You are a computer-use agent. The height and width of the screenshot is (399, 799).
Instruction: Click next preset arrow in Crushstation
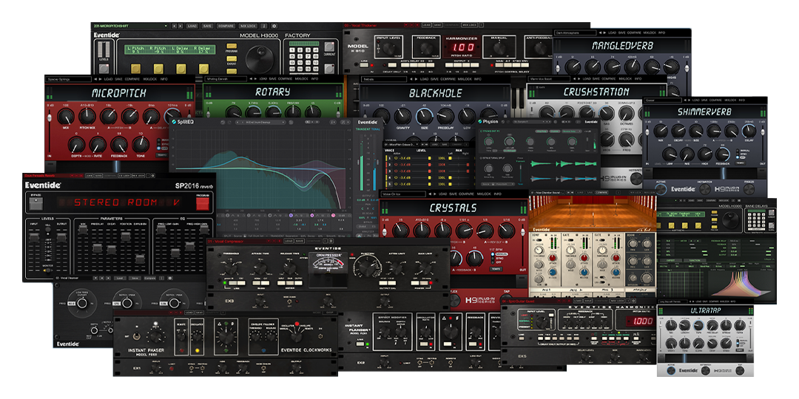(x=579, y=79)
